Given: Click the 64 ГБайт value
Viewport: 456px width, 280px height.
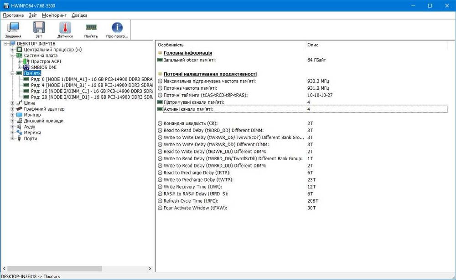Looking at the screenshot, I should [x=316, y=60].
